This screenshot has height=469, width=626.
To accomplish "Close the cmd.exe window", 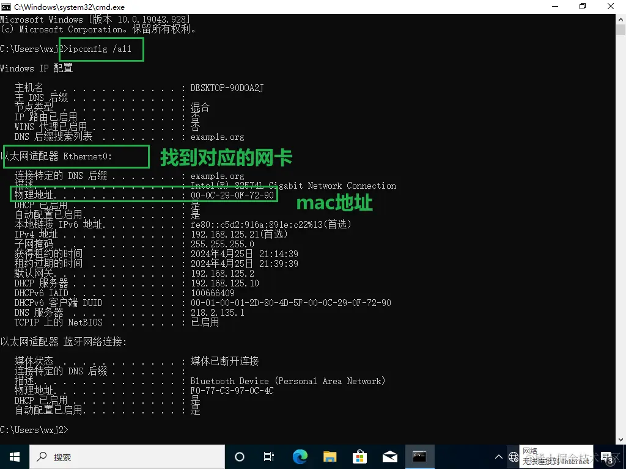I will [611, 6].
